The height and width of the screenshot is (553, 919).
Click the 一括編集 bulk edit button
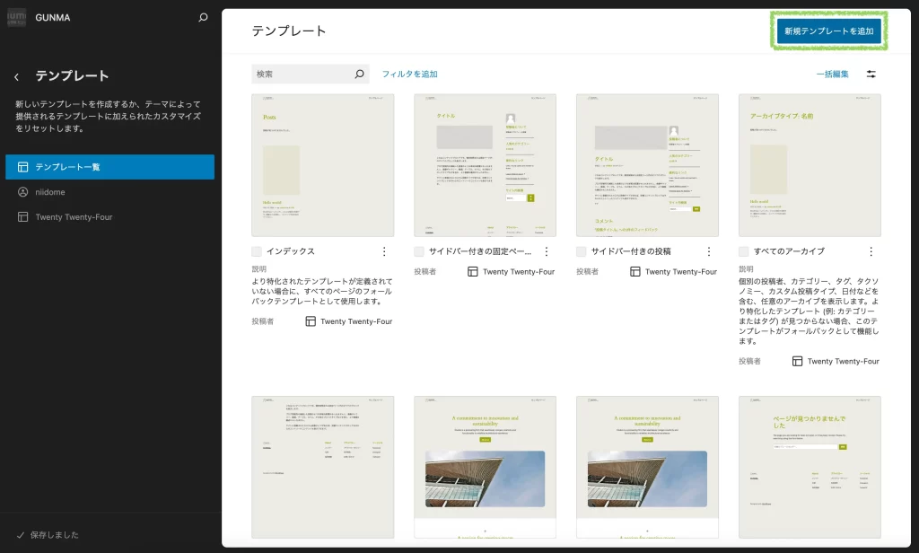832,75
